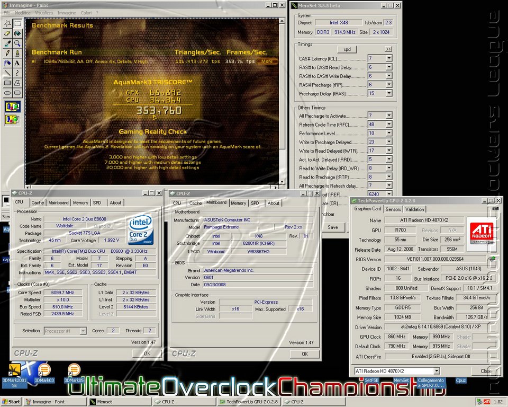Screen dimensions: 508x407
Task: Open the CAS# Latency dropdown in MemSet
Action: [389, 58]
